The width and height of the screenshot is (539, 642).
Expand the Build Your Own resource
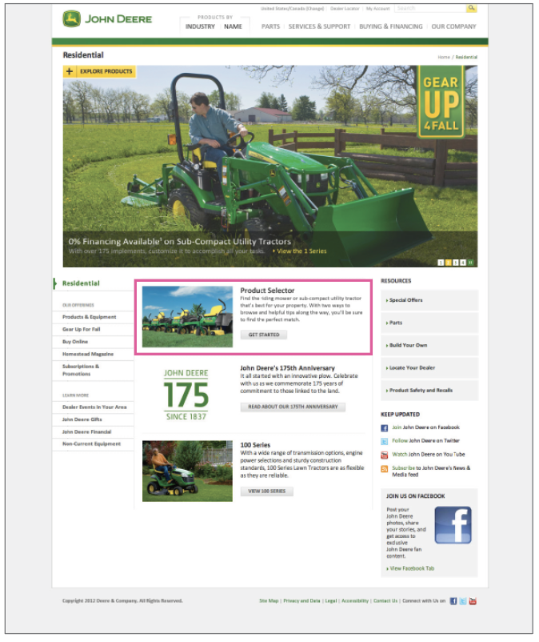[429, 345]
